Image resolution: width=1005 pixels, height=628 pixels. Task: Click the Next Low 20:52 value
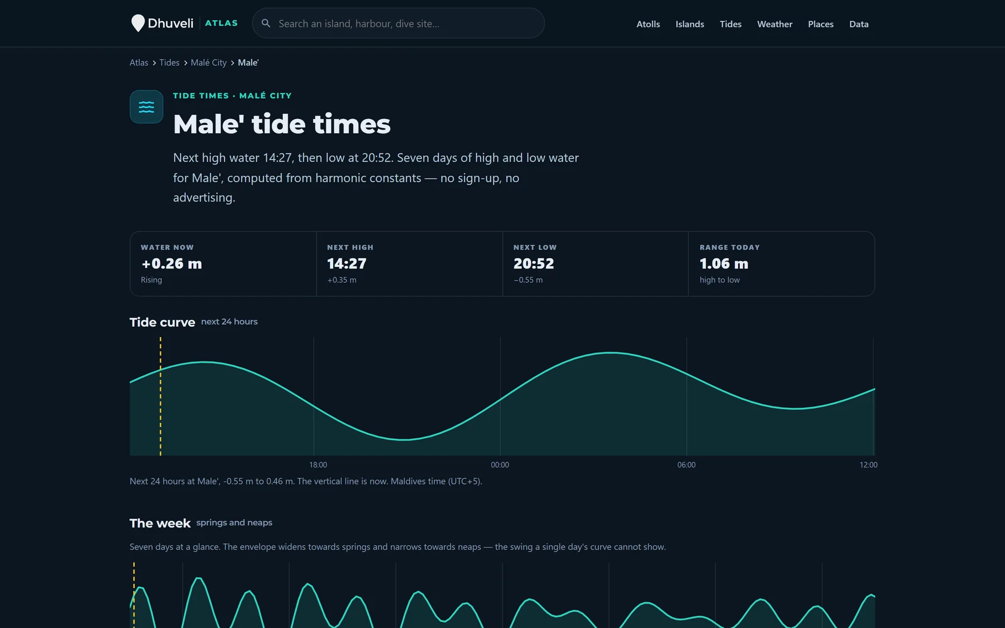[x=534, y=263]
